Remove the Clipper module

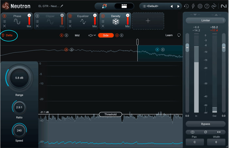tap(37, 26)
